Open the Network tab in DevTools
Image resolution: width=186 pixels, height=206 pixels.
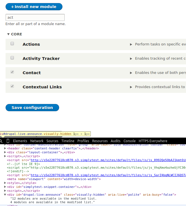37,141
